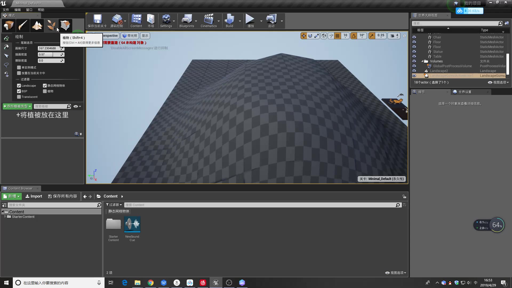Open the Geometry editing mode (cube icon)
The height and width of the screenshot is (288, 512).
point(65,25)
